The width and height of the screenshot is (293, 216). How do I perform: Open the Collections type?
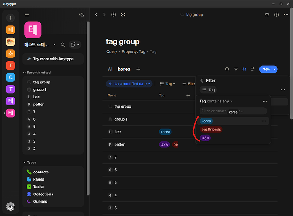pyautogui.click(x=43, y=194)
